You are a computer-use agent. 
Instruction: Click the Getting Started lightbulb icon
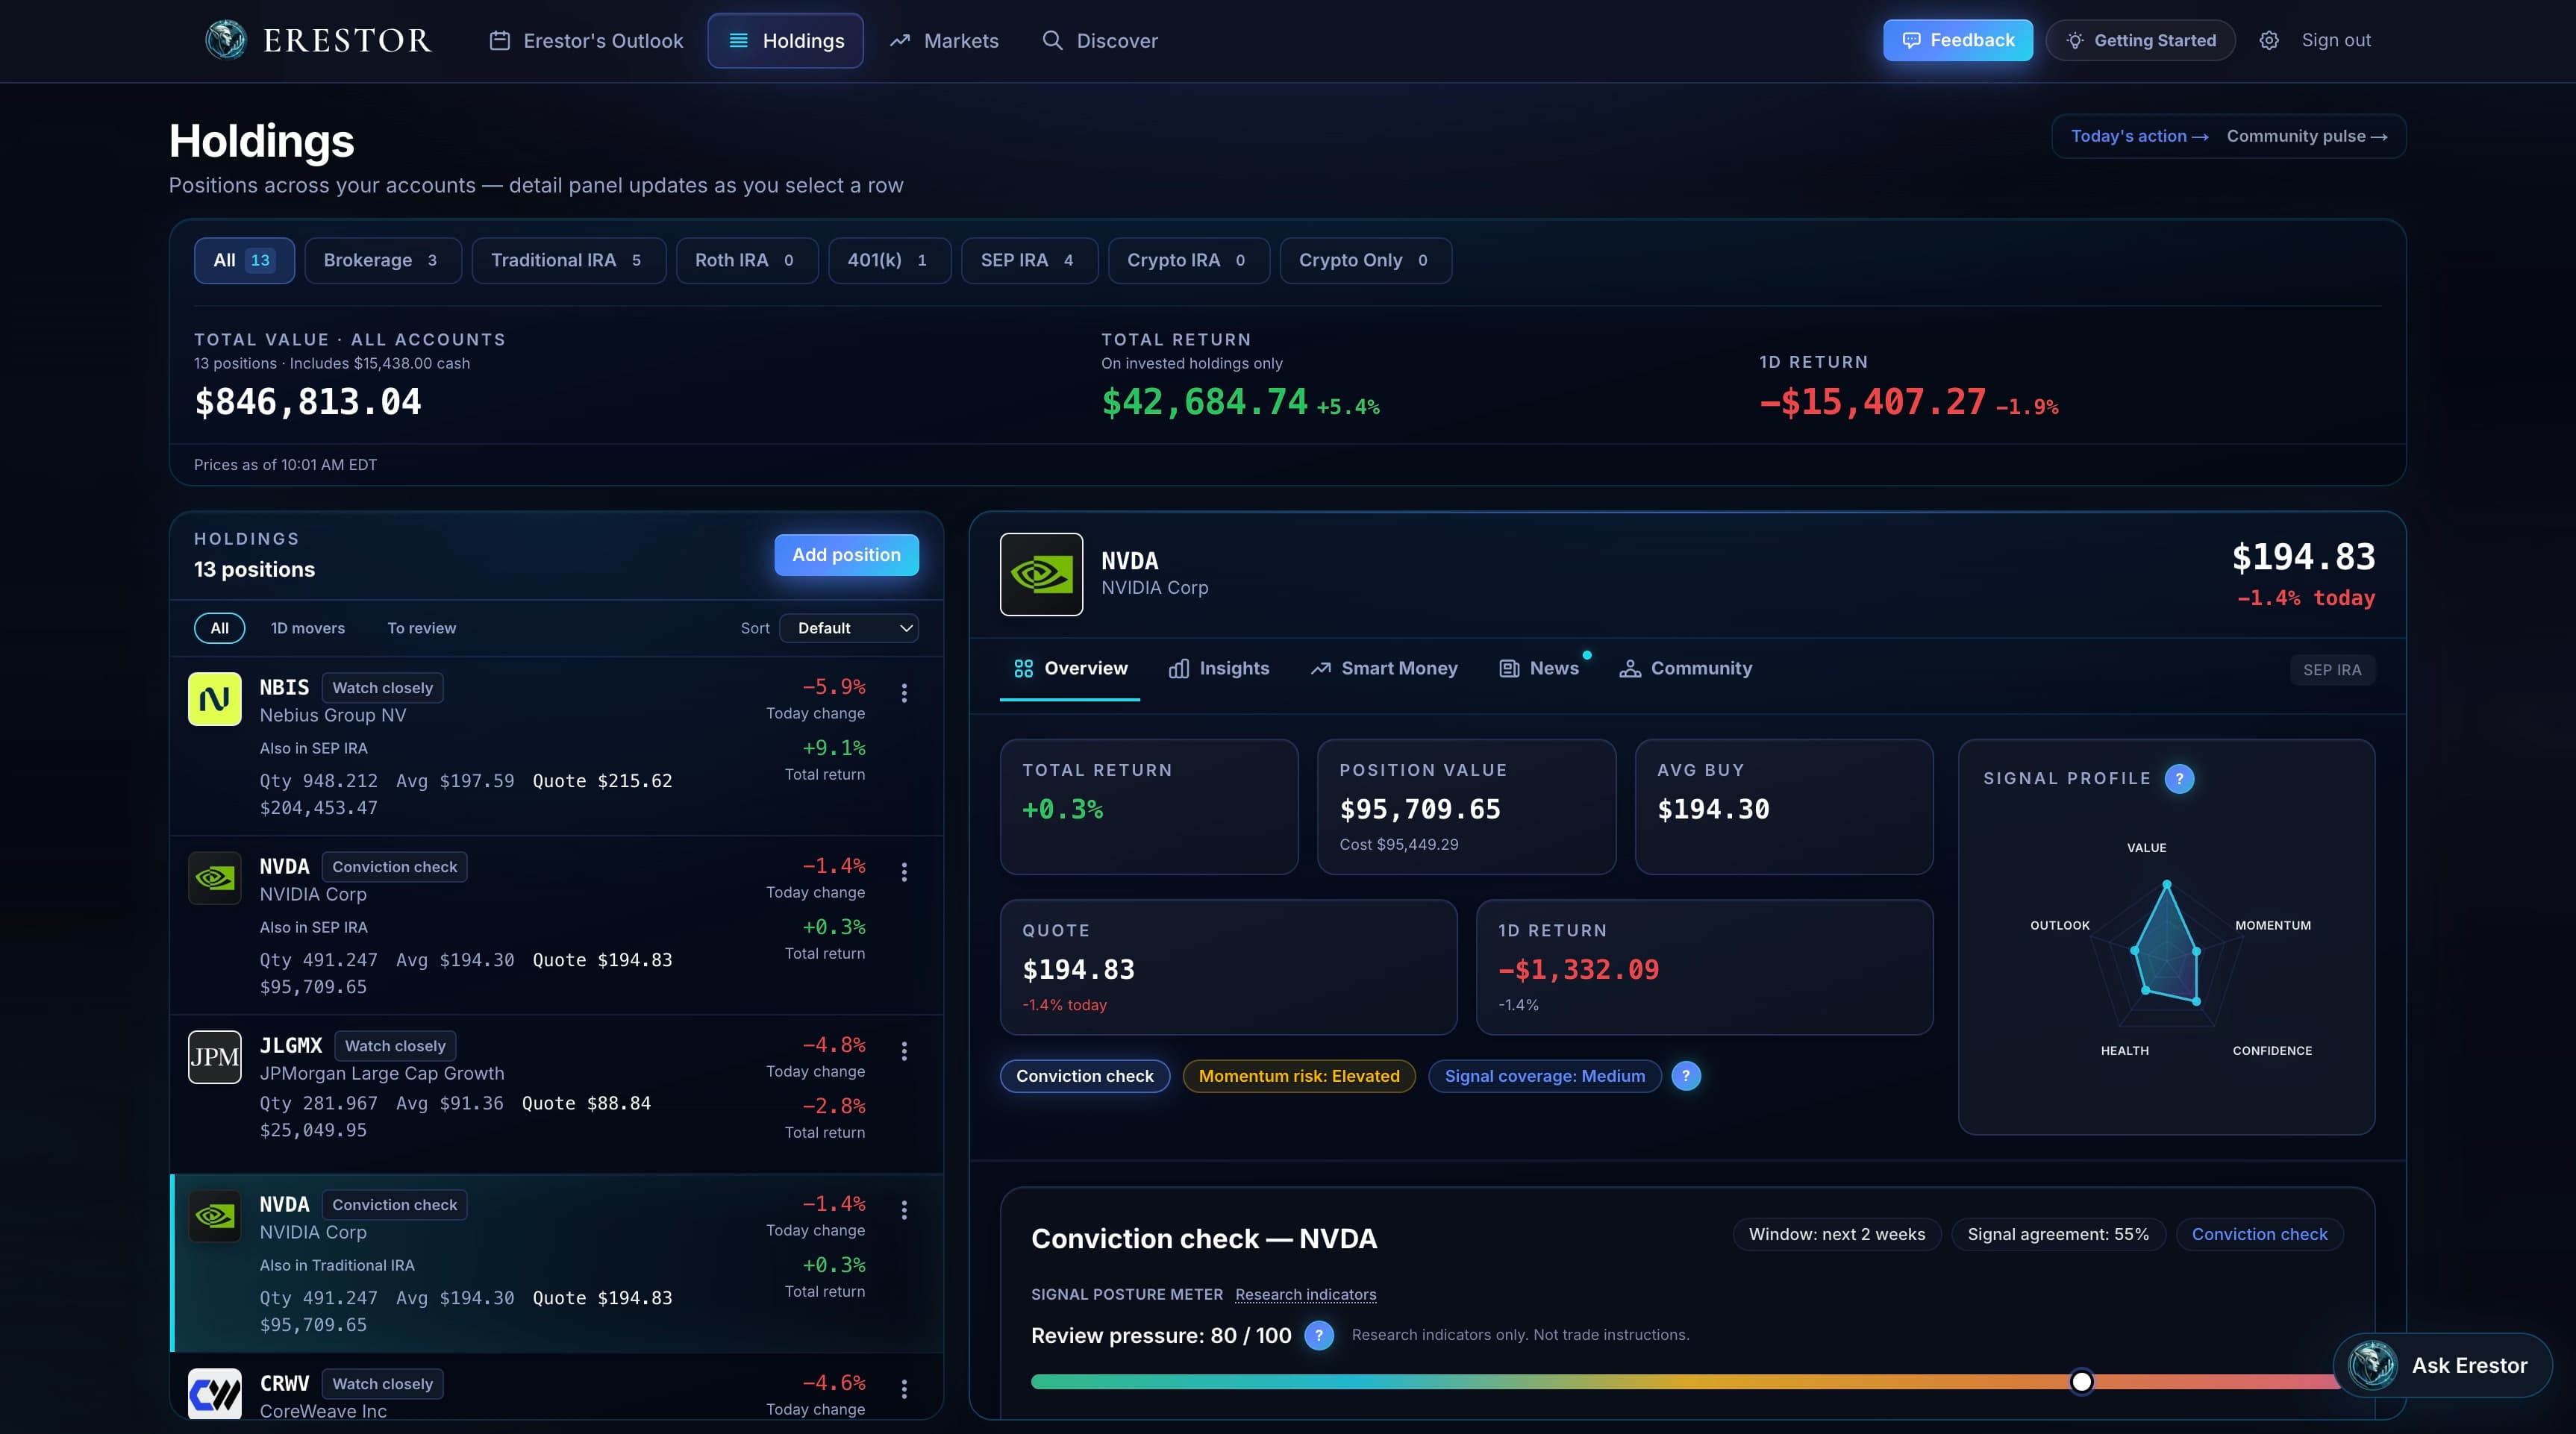point(2075,40)
